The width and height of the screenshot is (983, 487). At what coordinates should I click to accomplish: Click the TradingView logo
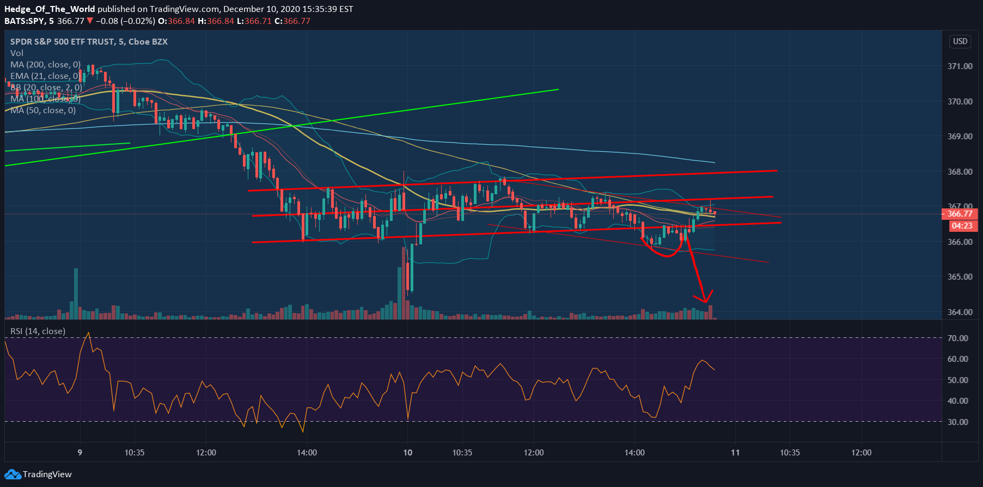pyautogui.click(x=38, y=474)
